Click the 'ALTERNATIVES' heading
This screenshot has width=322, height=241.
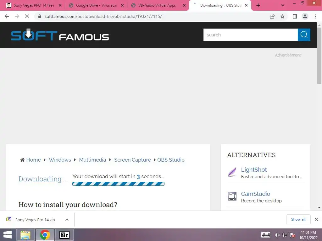251,155
